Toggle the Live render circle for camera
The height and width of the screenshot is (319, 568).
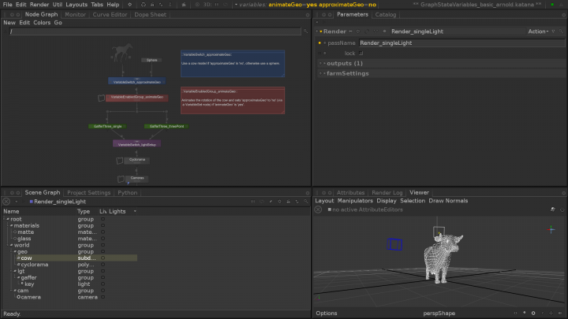[x=103, y=297]
